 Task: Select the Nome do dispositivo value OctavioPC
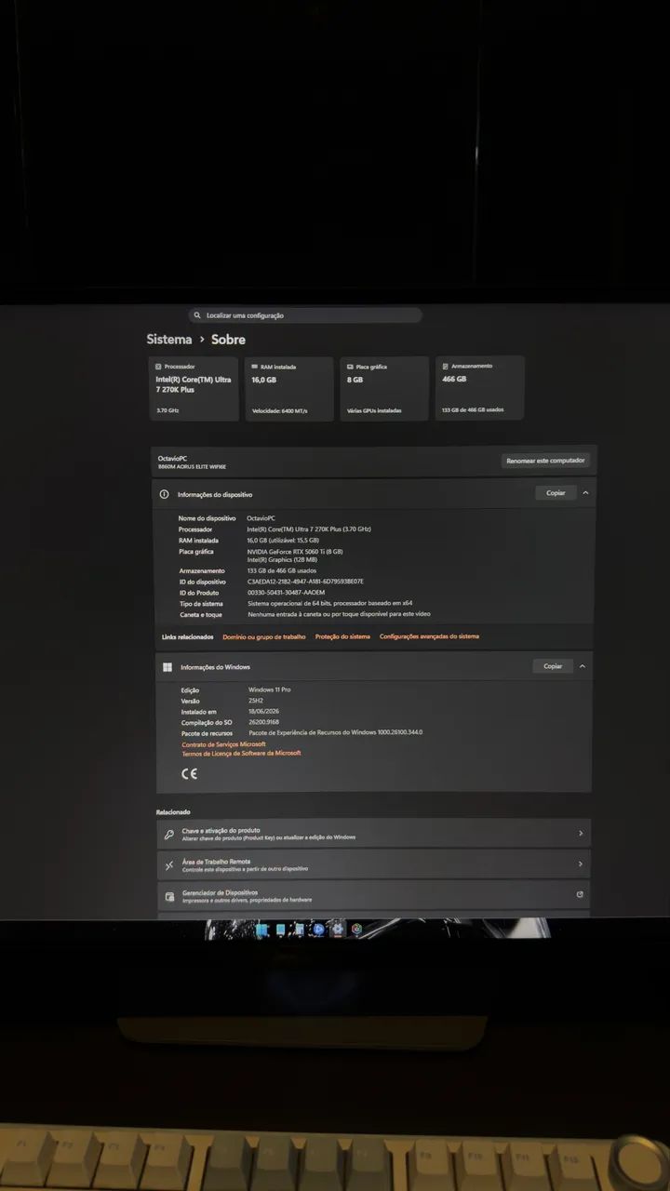(x=261, y=517)
